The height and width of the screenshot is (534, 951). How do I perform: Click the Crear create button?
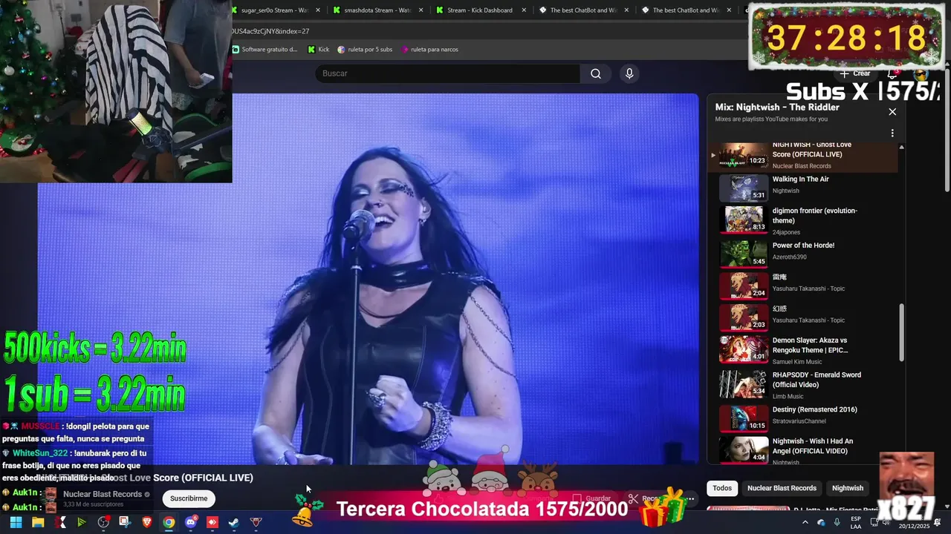[855, 73]
